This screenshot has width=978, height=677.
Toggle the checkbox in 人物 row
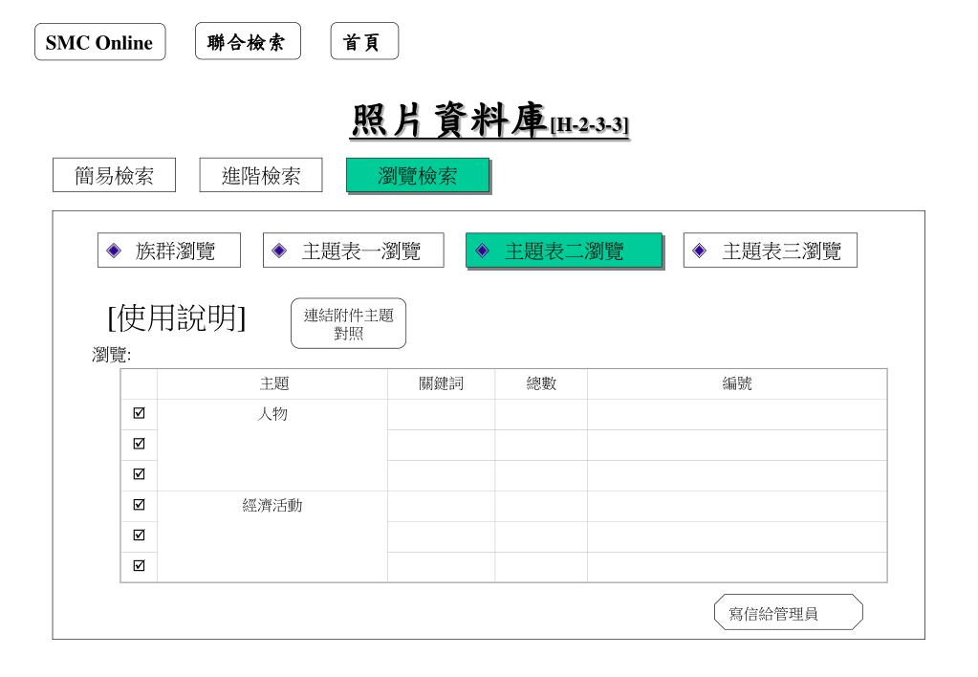[x=139, y=414]
